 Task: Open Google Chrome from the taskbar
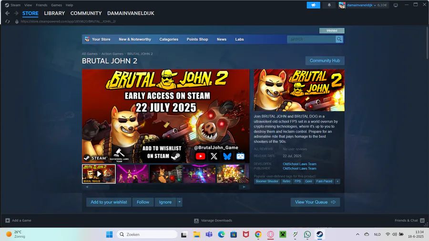point(258,234)
